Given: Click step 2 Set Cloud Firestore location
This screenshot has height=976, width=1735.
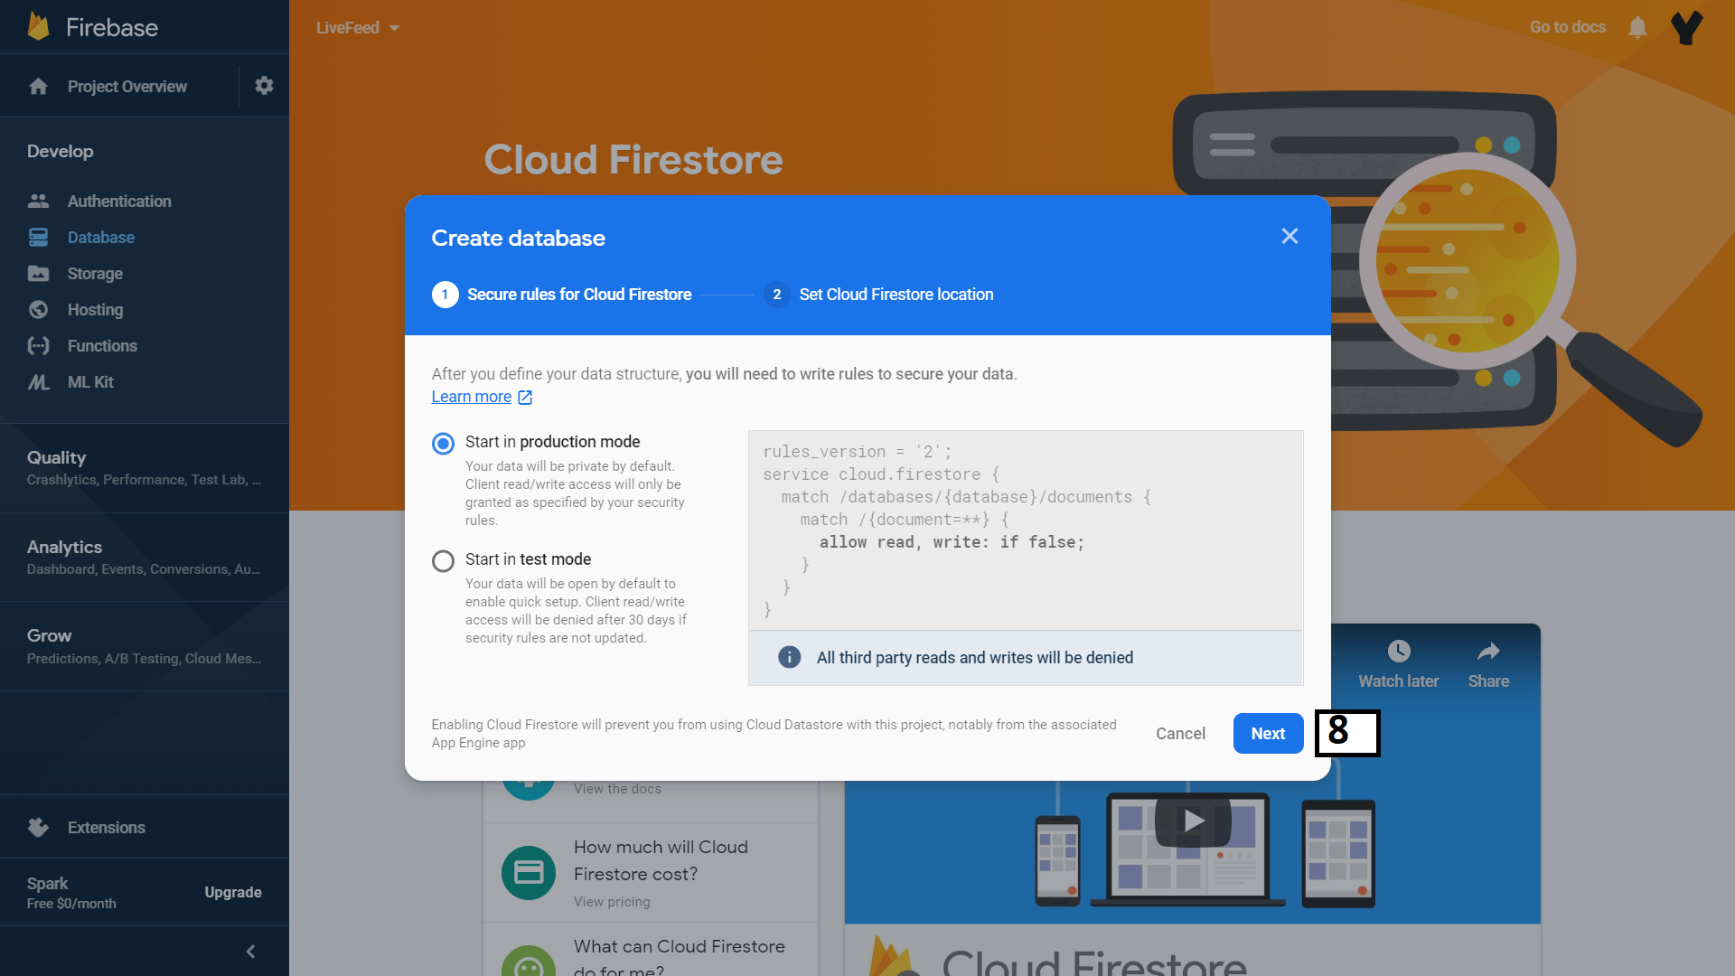Looking at the screenshot, I should tap(878, 295).
